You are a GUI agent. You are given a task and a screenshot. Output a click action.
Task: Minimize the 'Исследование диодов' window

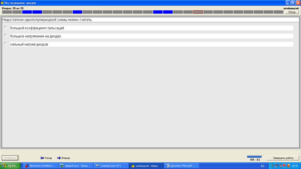point(288,3)
